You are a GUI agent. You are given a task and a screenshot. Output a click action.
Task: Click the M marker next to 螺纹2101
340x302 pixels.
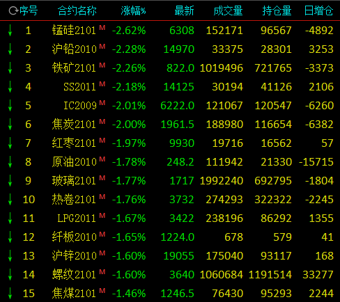point(102,272)
